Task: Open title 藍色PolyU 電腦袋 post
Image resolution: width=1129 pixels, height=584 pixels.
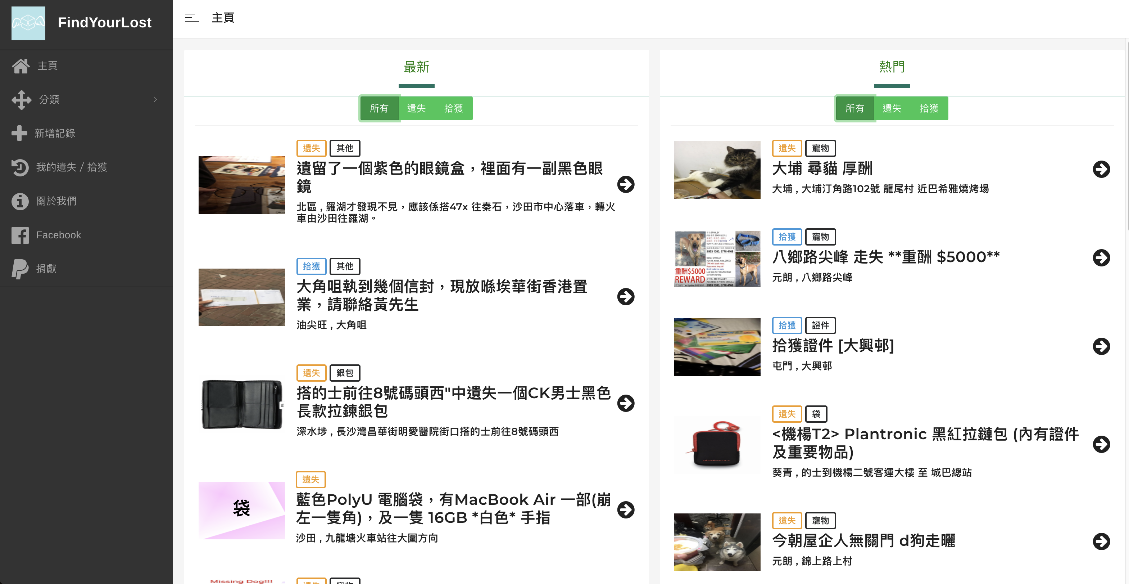Action: pos(454,509)
